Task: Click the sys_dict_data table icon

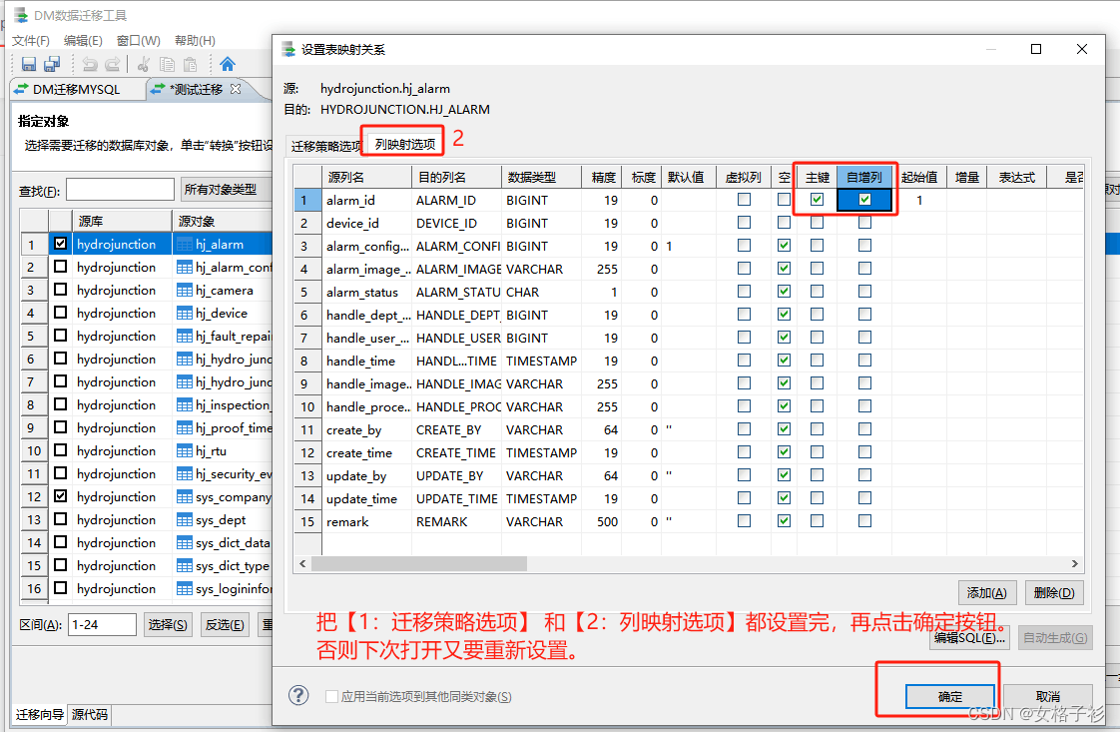Action: pos(185,542)
